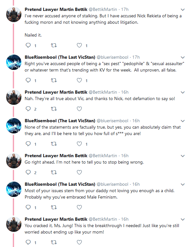Retweet the 'Nah. They're all true' tweet

click(54, 109)
